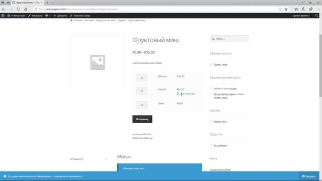This screenshot has width=322, height=181.
Task: Open the favorites hub icon
Action: (x=296, y=9)
